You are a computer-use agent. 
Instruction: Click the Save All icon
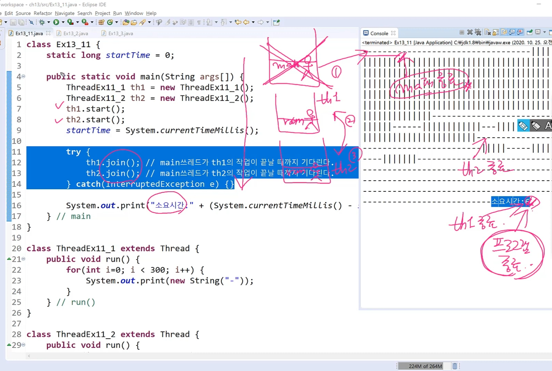21,22
